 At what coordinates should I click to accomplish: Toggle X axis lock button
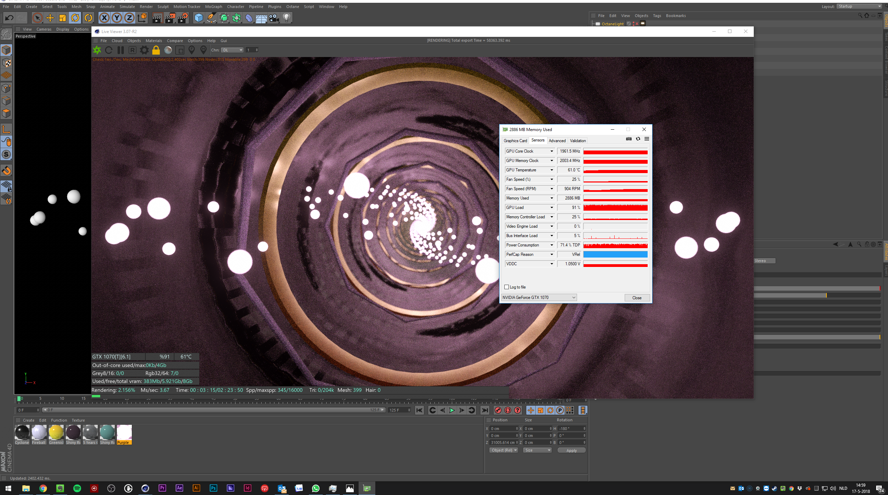(x=104, y=18)
